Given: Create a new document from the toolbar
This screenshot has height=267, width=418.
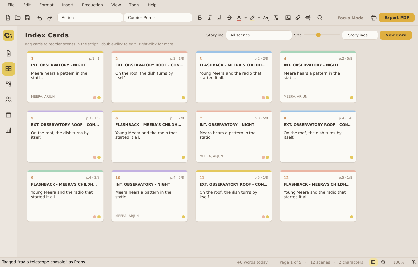Looking at the screenshot, I should (8, 18).
